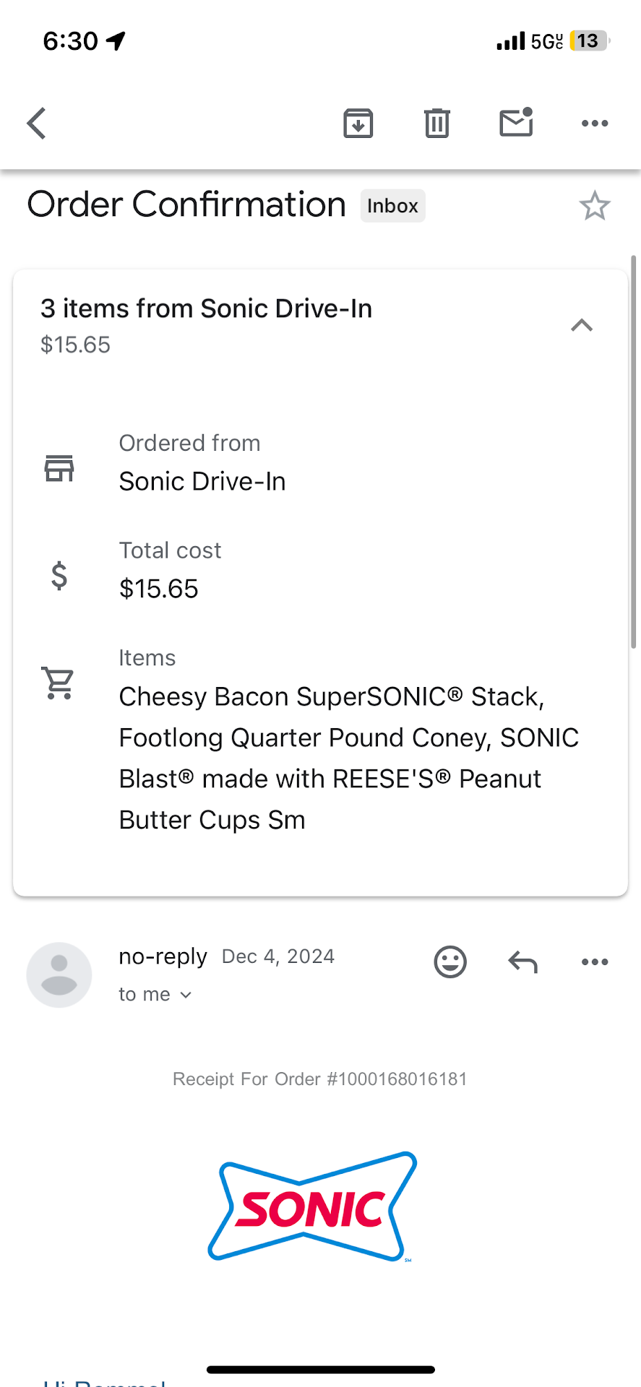Open the top toolbar more options menu
The height and width of the screenshot is (1387, 641).
click(x=595, y=124)
